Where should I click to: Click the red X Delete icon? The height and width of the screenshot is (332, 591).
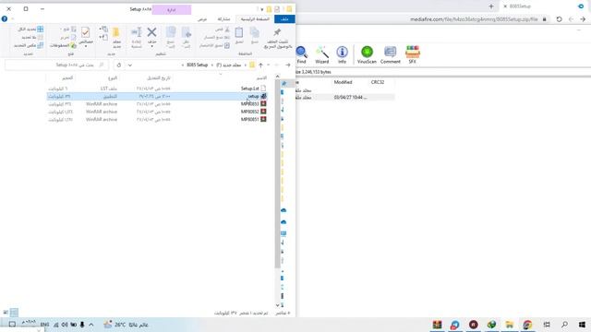pos(151,32)
